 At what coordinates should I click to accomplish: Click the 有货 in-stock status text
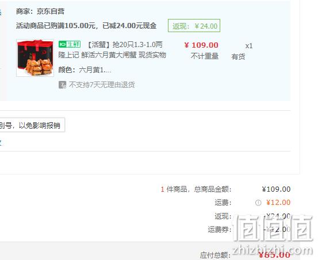click(238, 56)
